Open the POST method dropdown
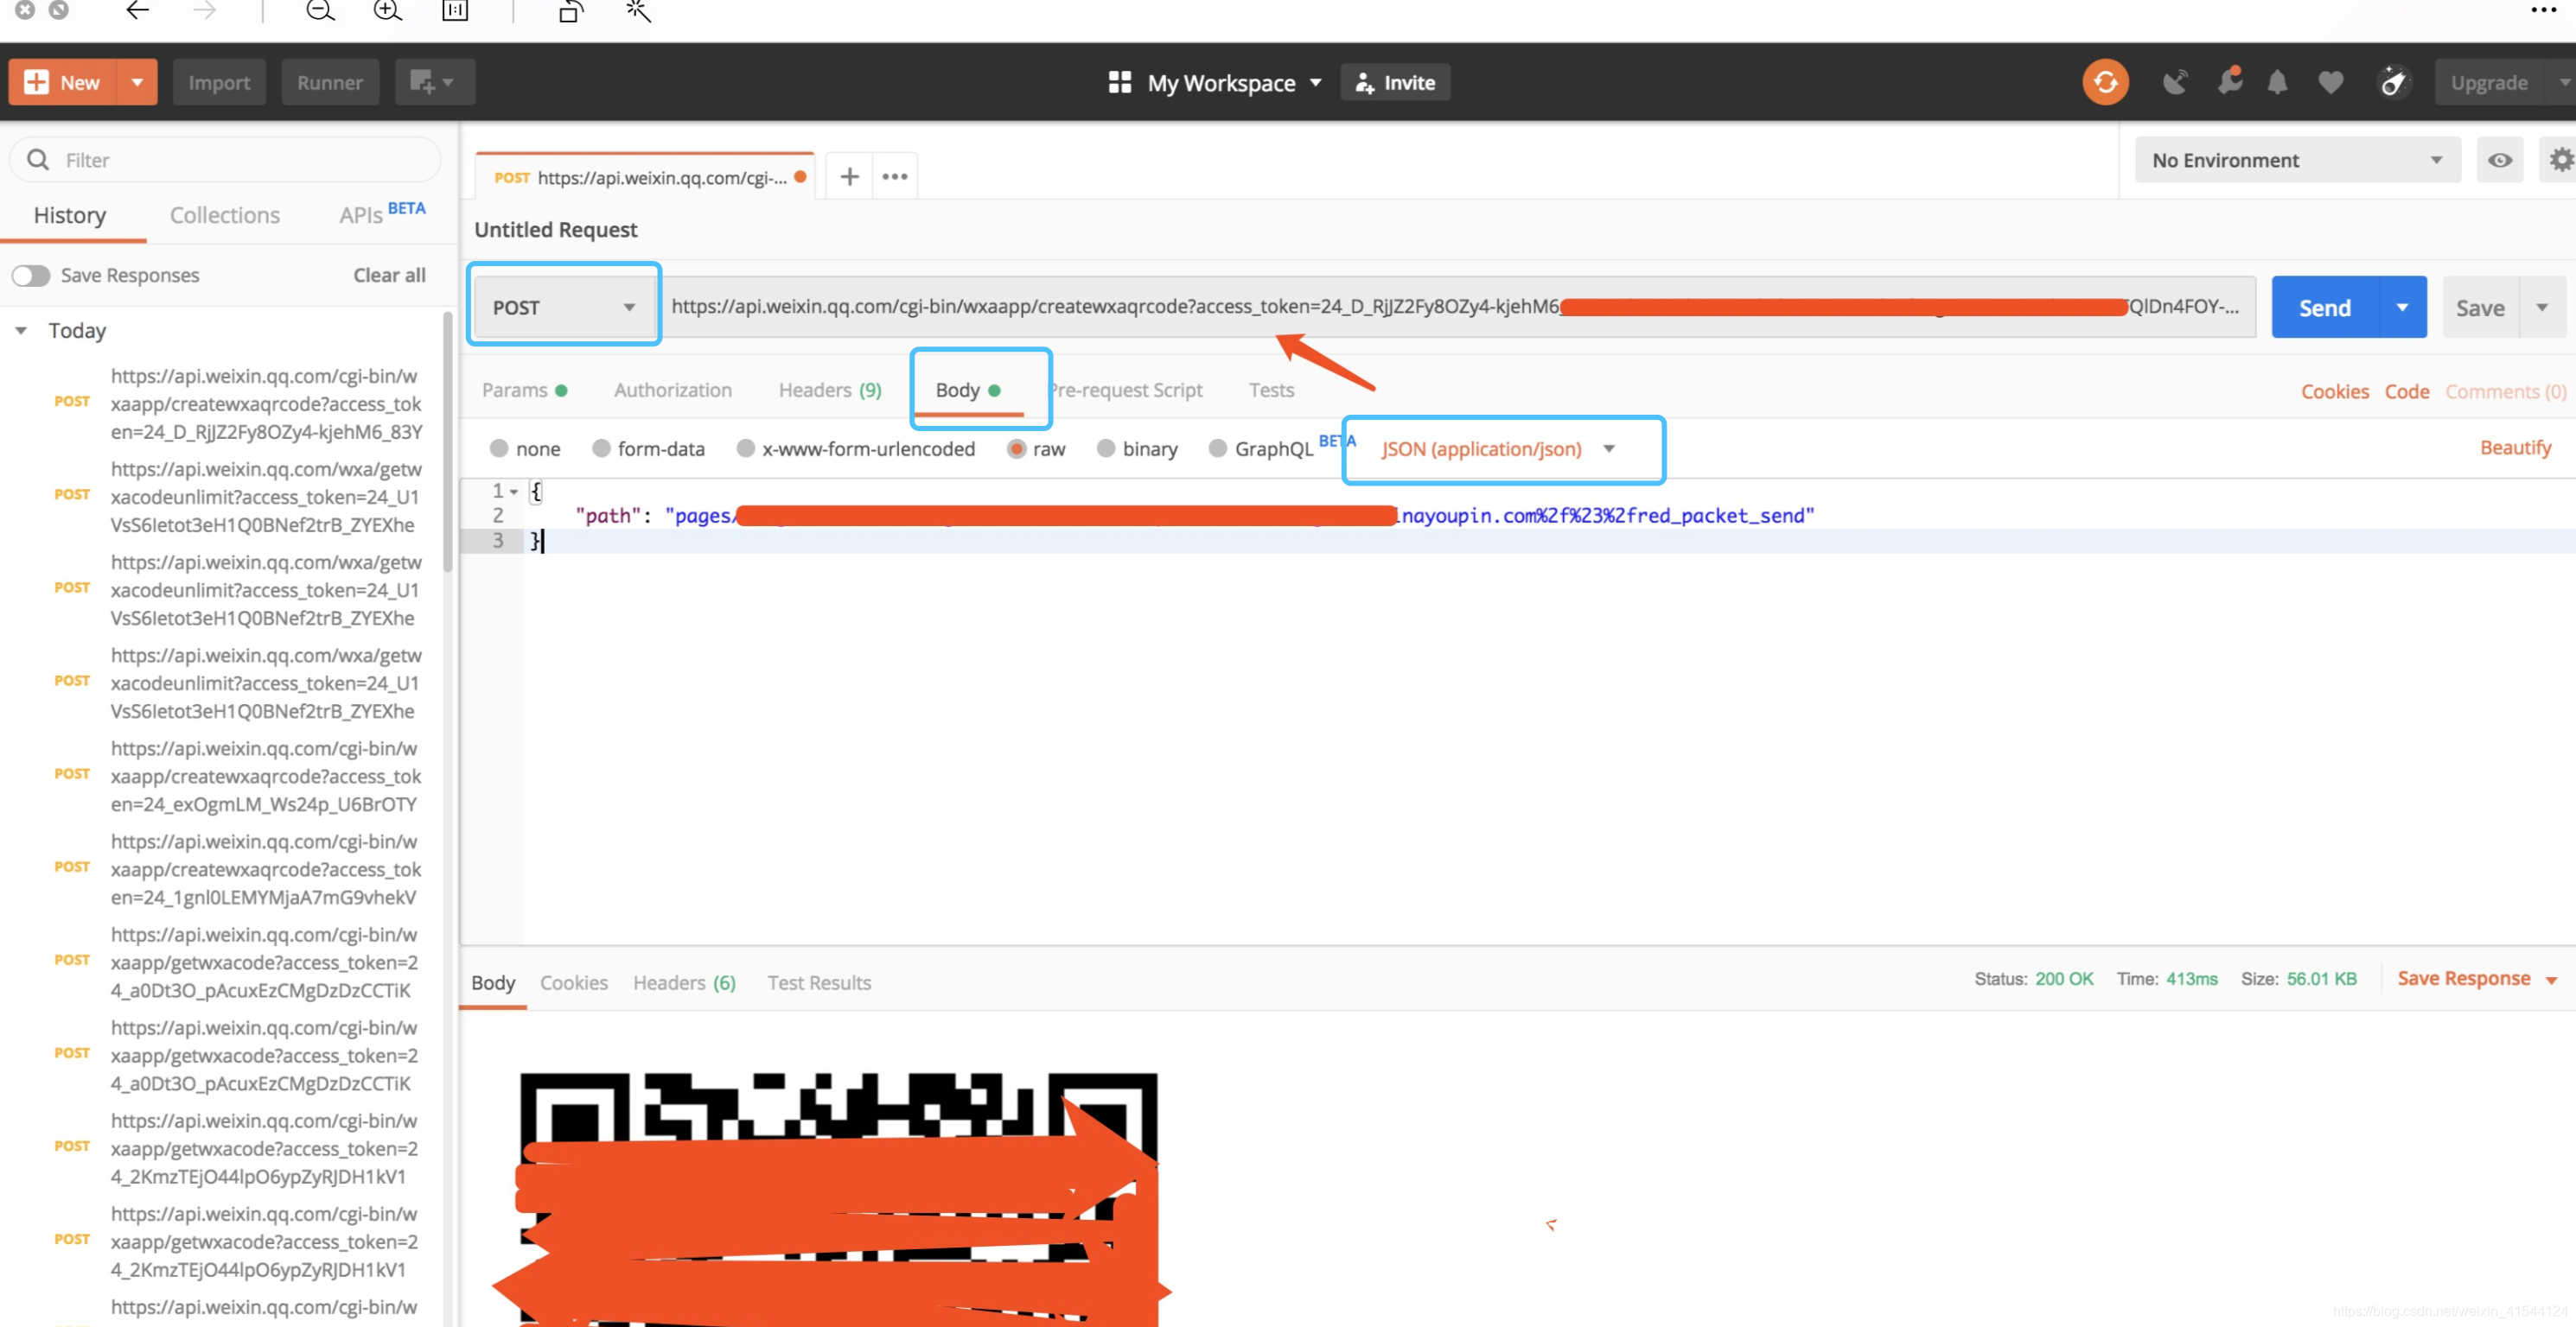This screenshot has width=2576, height=1327. coord(564,308)
